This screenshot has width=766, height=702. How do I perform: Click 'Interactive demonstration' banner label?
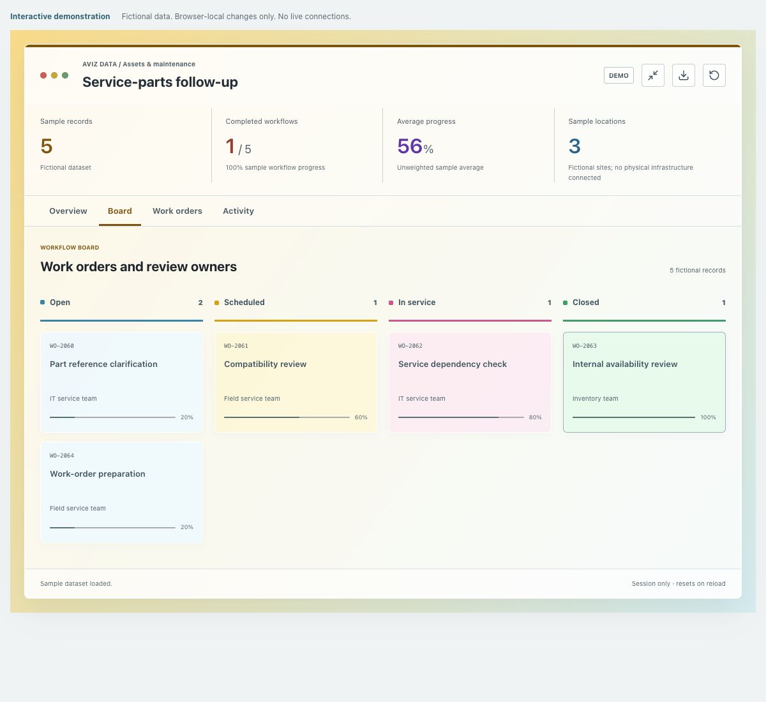coord(60,17)
